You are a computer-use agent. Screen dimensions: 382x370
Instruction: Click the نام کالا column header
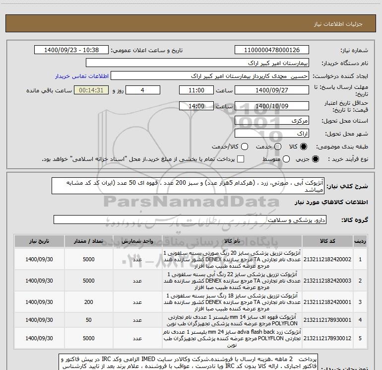coord(232,241)
